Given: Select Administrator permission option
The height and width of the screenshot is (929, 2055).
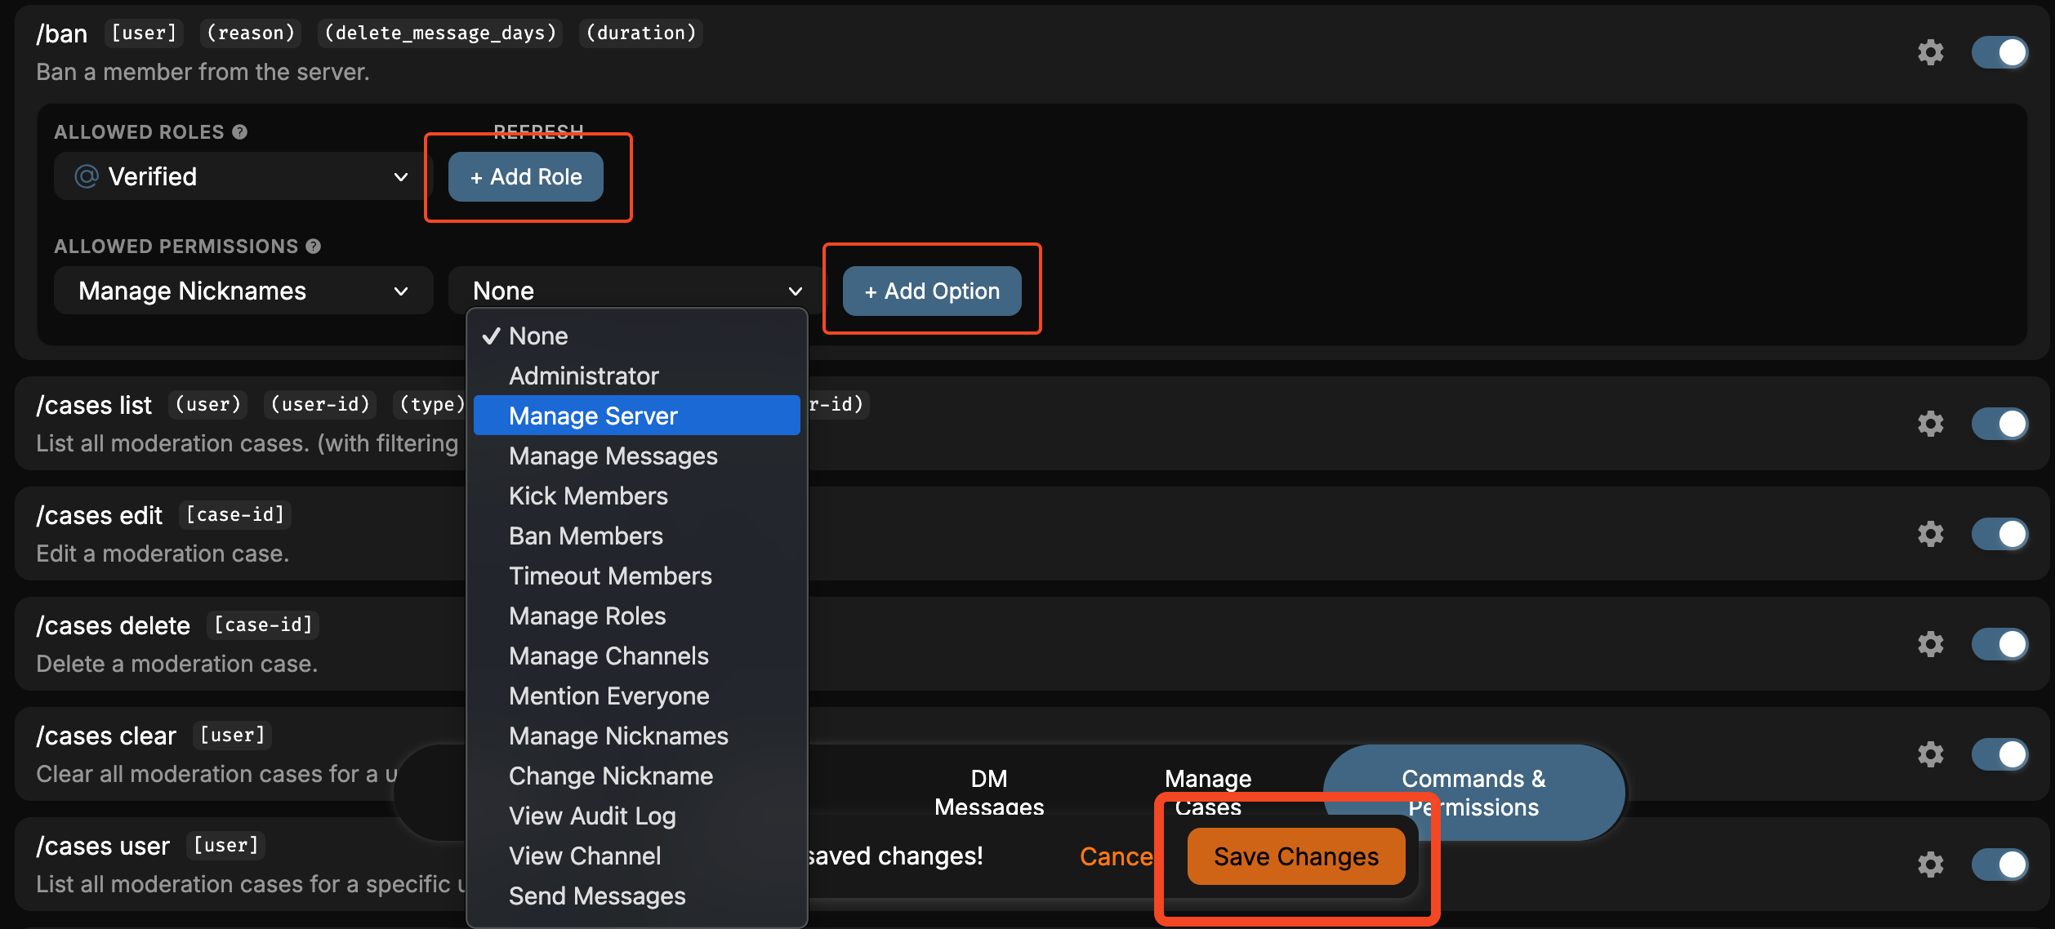Looking at the screenshot, I should click(636, 376).
